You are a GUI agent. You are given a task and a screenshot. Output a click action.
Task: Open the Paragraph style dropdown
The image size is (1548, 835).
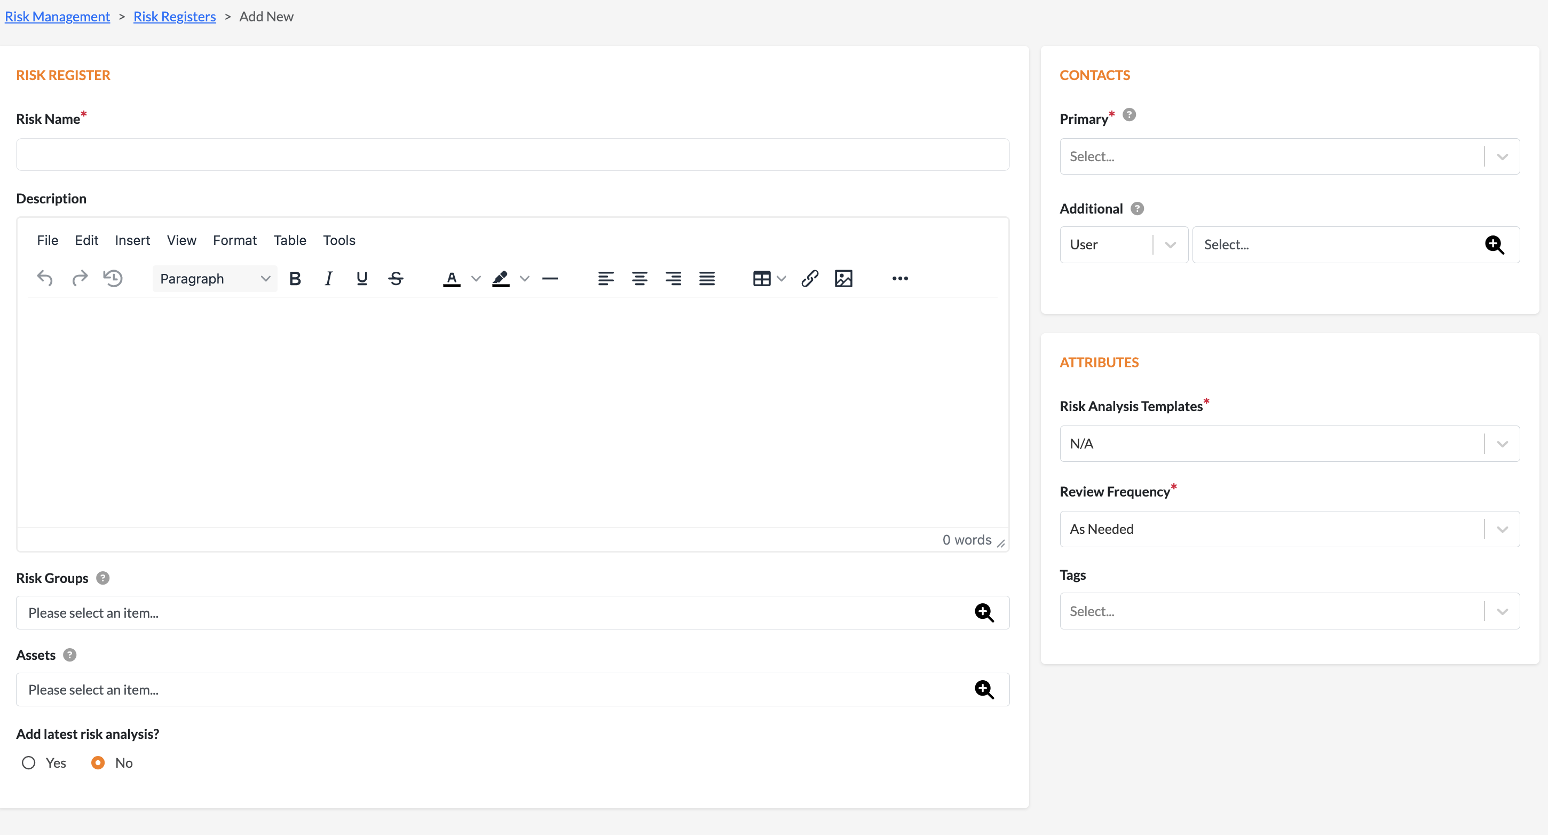[215, 278]
